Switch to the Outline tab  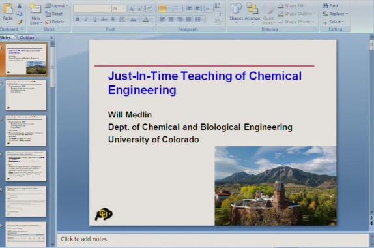[x=27, y=37]
